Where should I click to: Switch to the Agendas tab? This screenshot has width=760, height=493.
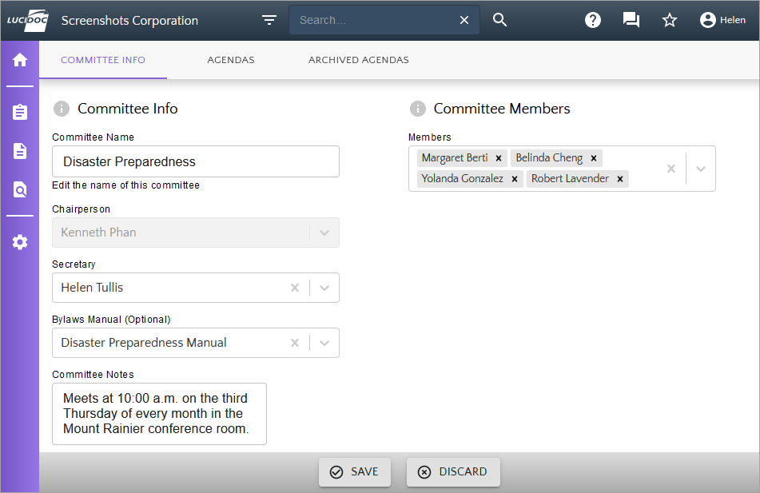[231, 60]
